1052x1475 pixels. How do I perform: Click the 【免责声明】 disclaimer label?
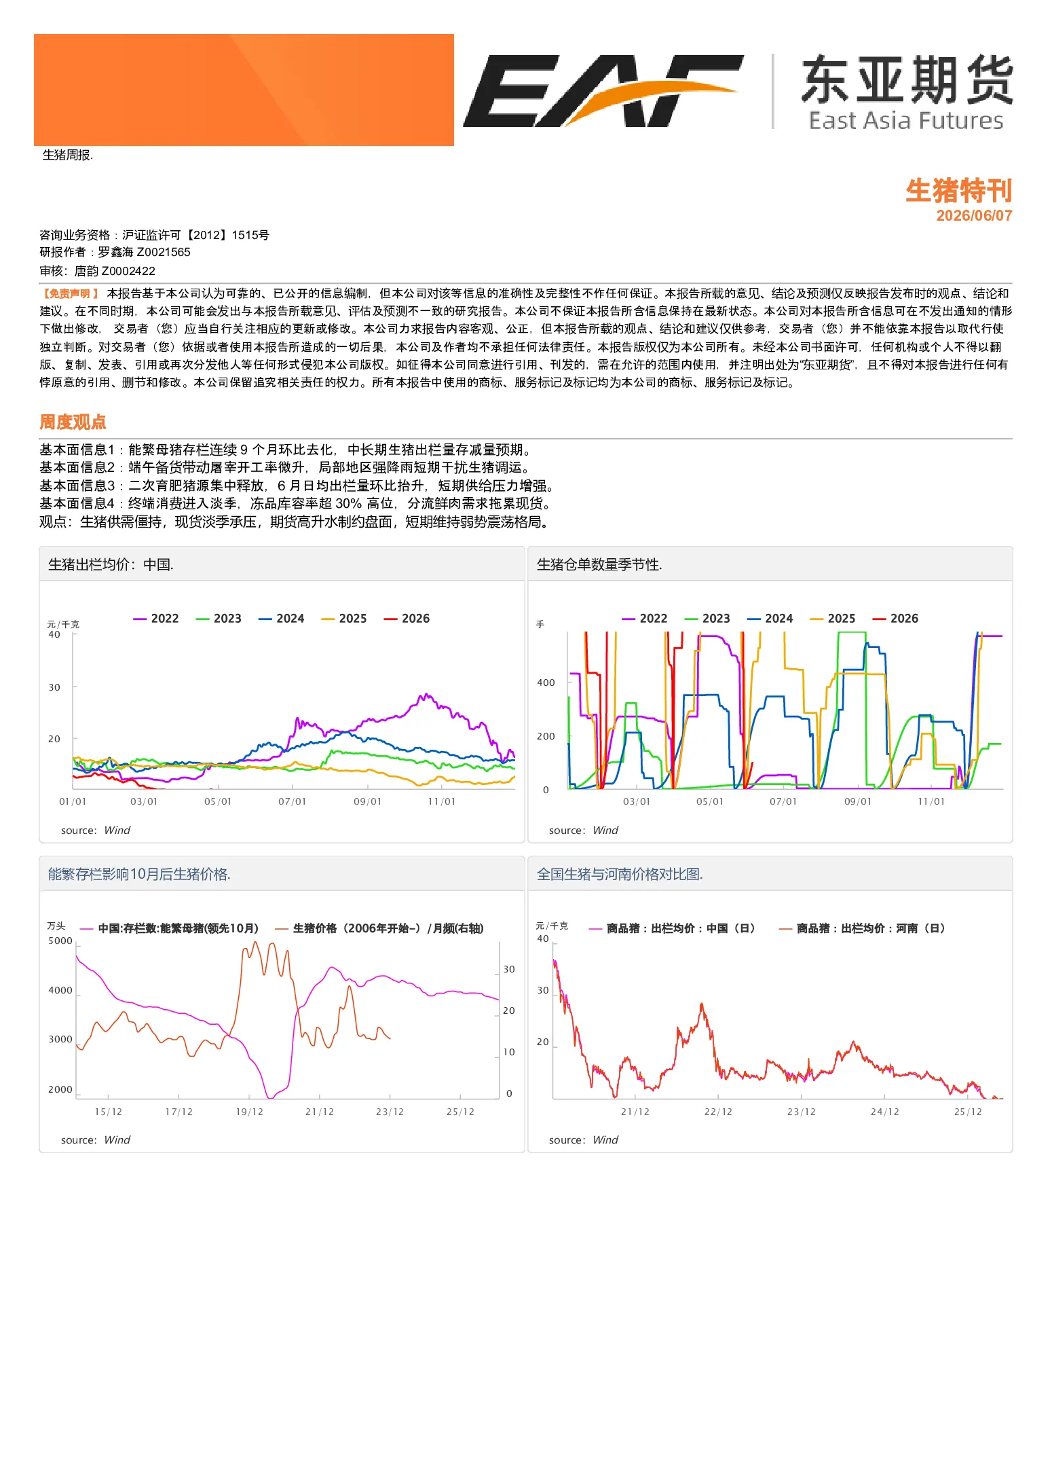coord(71,293)
